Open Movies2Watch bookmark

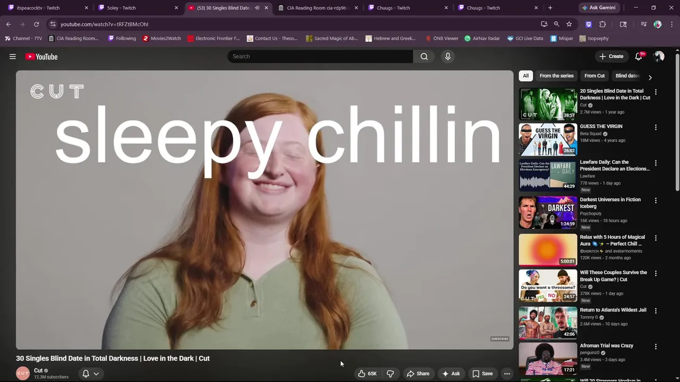click(161, 38)
